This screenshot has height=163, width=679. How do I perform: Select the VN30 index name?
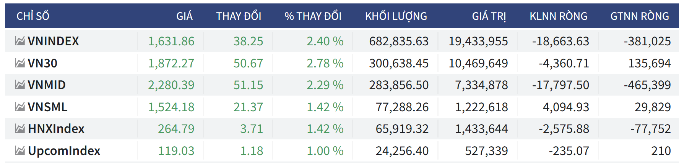(42, 63)
